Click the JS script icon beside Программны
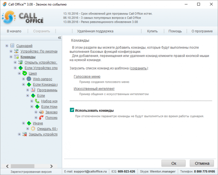 pyautogui.click(x=33, y=90)
